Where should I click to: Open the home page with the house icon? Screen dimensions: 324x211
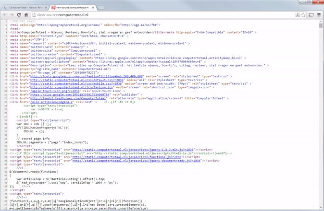coord(26,15)
